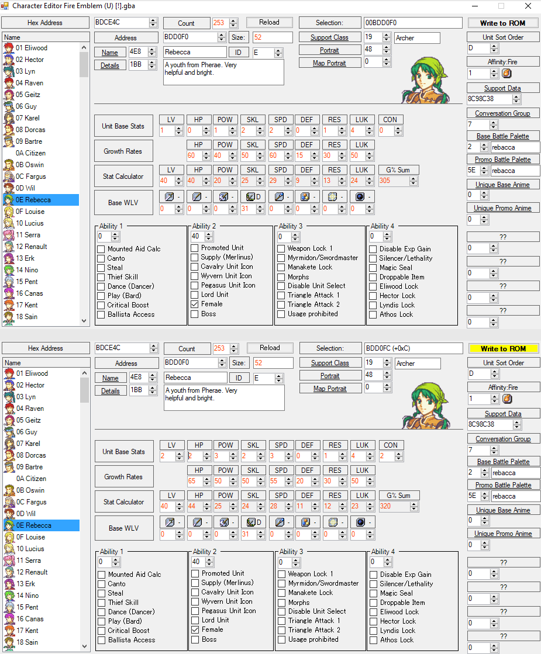Click Eliwood's face icon in top name list

pos(9,48)
